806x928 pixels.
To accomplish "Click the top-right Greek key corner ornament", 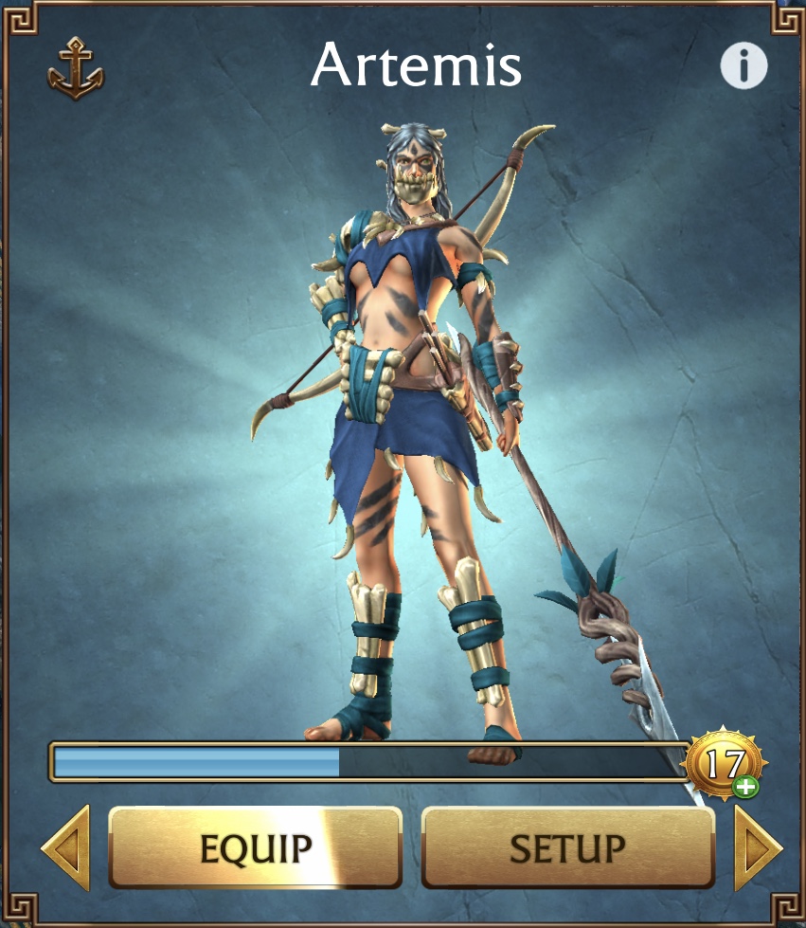I will (788, 18).
